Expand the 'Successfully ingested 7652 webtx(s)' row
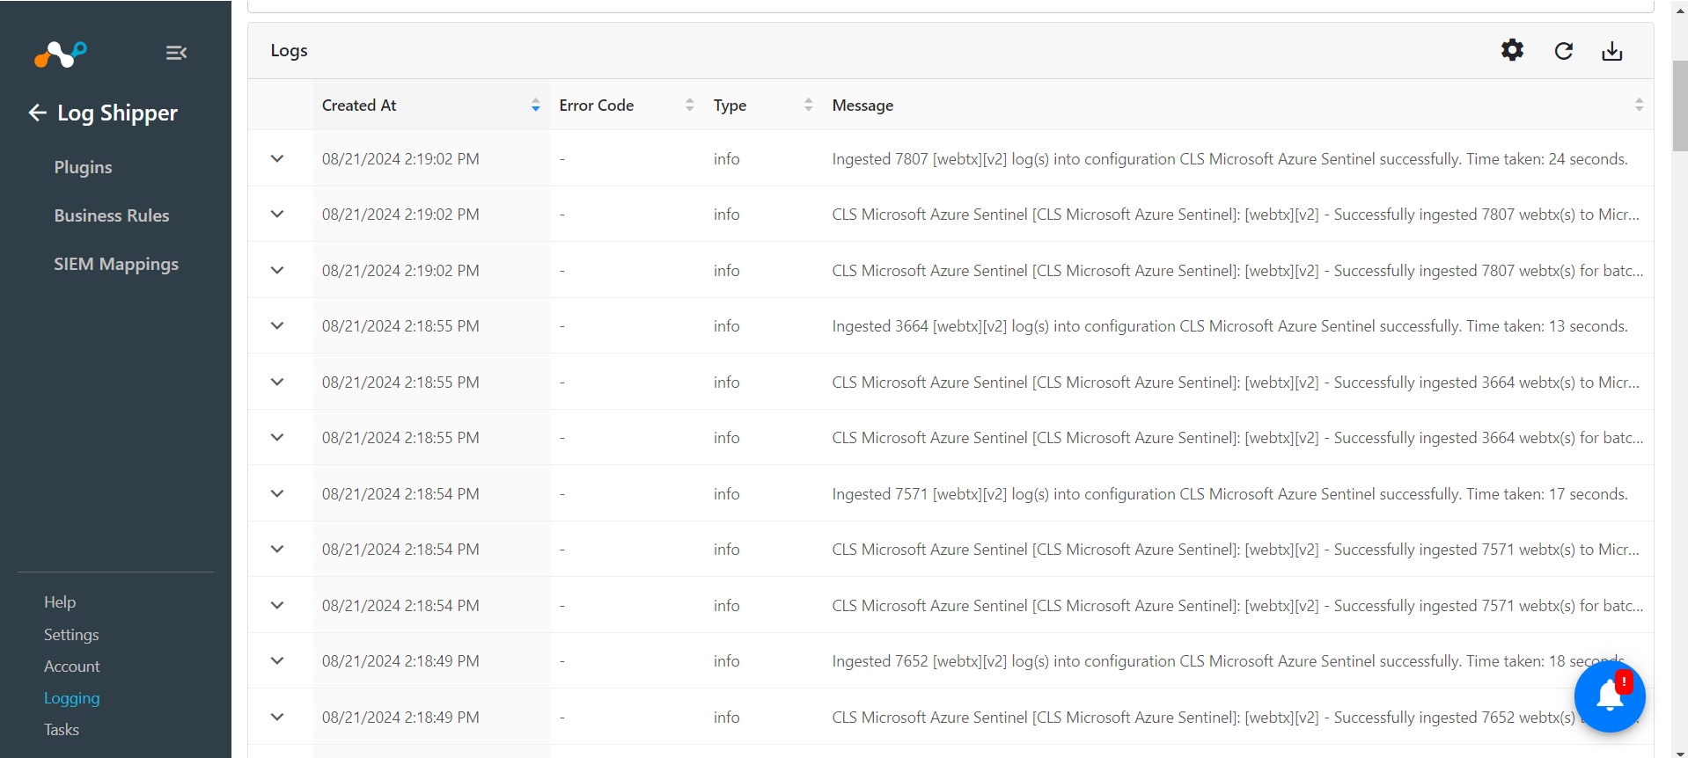Image resolution: width=1688 pixels, height=758 pixels. pyautogui.click(x=277, y=717)
